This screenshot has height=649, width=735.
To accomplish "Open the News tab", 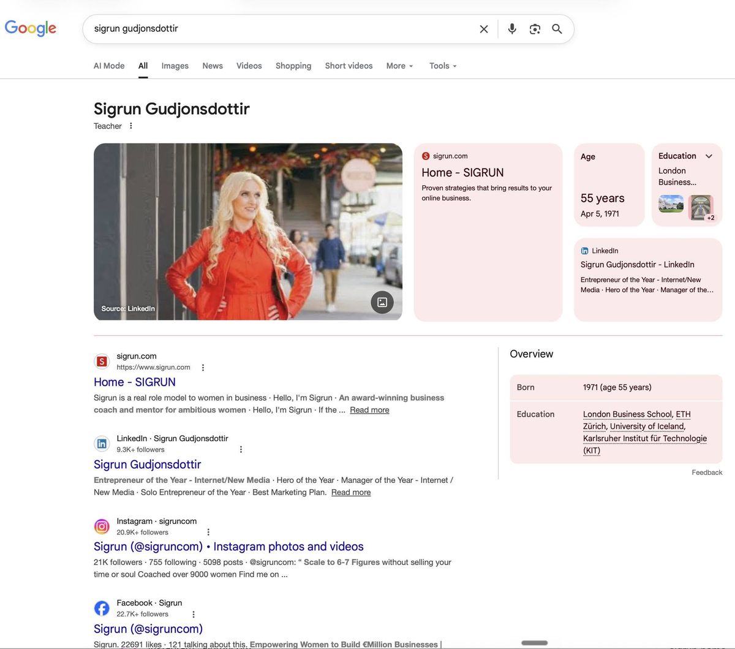I will tap(213, 66).
